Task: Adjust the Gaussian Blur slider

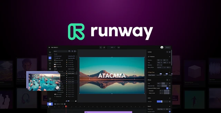Action: (165, 86)
